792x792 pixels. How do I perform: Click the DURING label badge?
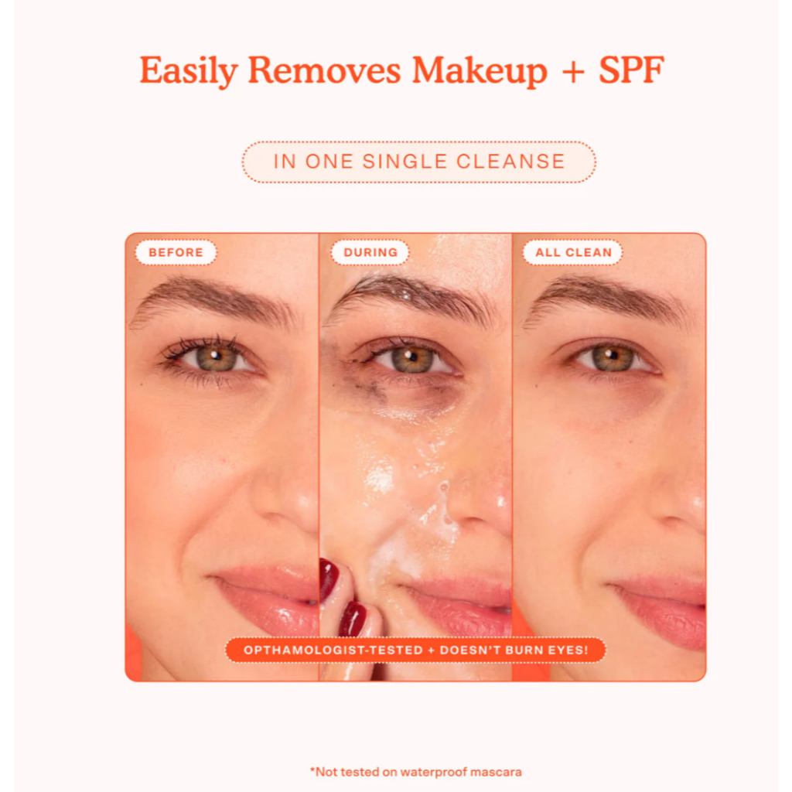370,252
